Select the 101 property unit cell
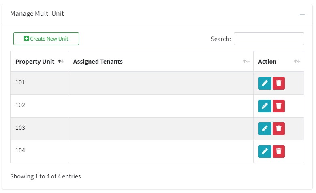The image size is (316, 193). pyautogui.click(x=39, y=83)
